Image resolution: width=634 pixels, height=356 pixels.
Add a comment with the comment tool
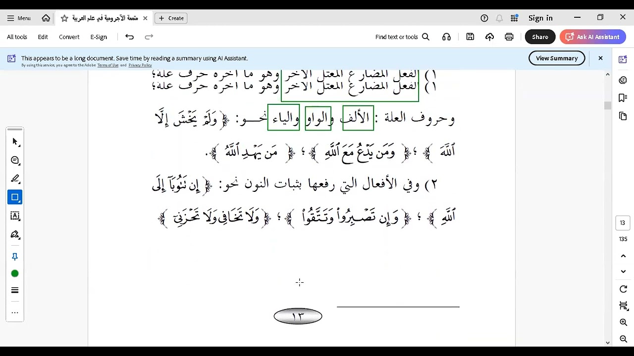15,160
